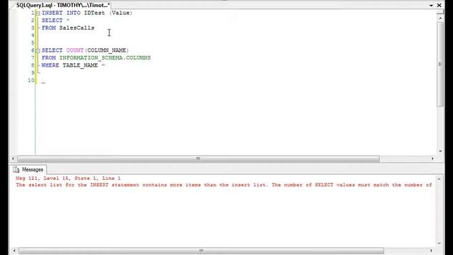
Task: Click the 'FROM SalesCalls' code line
Action: [68, 28]
